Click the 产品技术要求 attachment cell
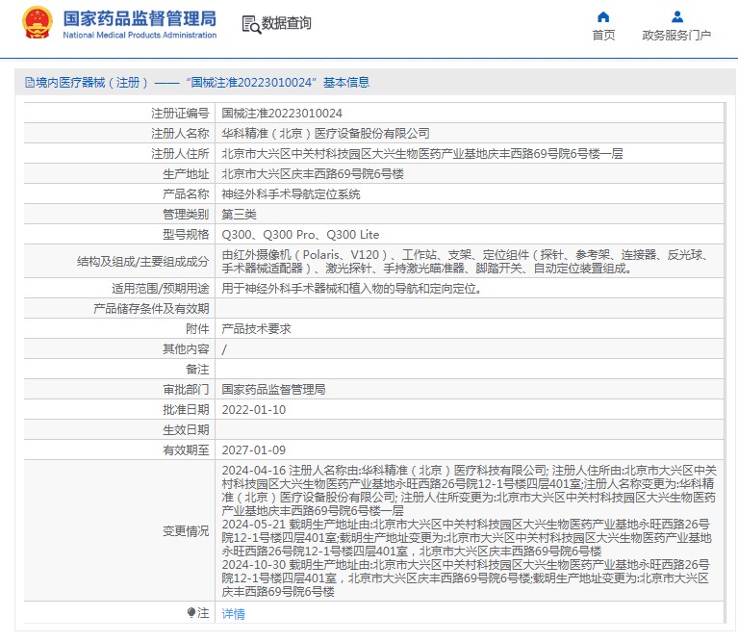This screenshot has height=642, width=738. pos(256,328)
